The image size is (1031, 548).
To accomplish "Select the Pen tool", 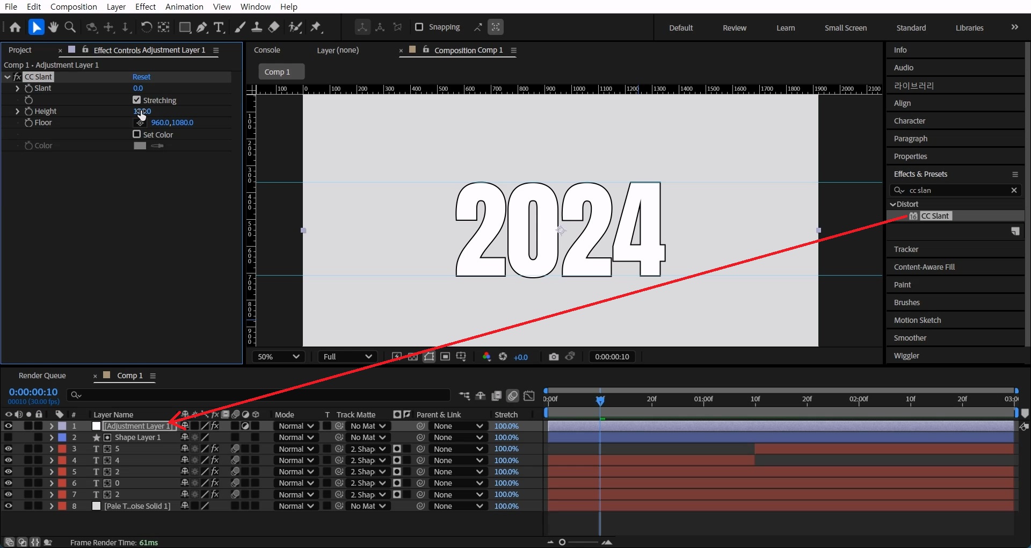I will (202, 27).
